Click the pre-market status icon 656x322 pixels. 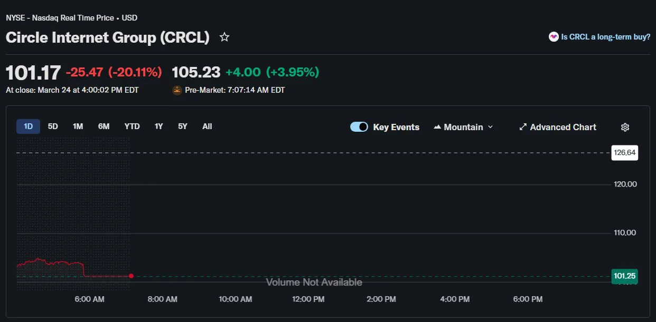pos(177,90)
